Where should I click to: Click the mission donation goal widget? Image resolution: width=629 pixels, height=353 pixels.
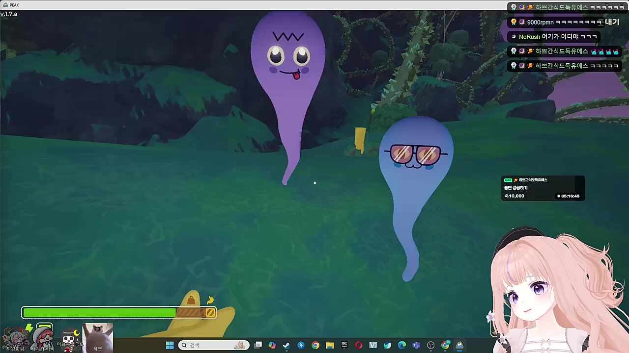coord(543,188)
